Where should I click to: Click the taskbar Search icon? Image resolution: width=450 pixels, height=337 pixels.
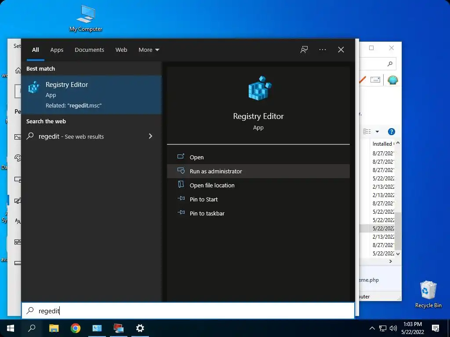pyautogui.click(x=32, y=328)
